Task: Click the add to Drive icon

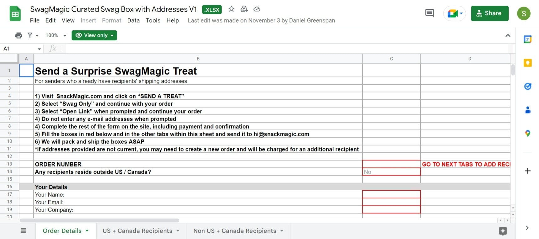Action: point(244,9)
